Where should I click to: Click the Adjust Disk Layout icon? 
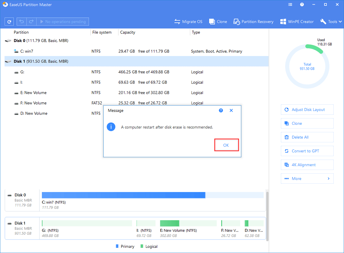tap(287, 110)
